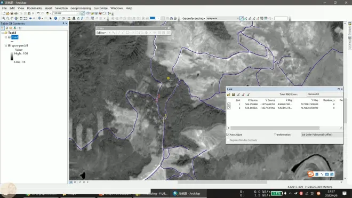This screenshot has height=198, width=352.
Task: Open the Editor Toolbar icon beside scale box
Action: tap(83, 13)
